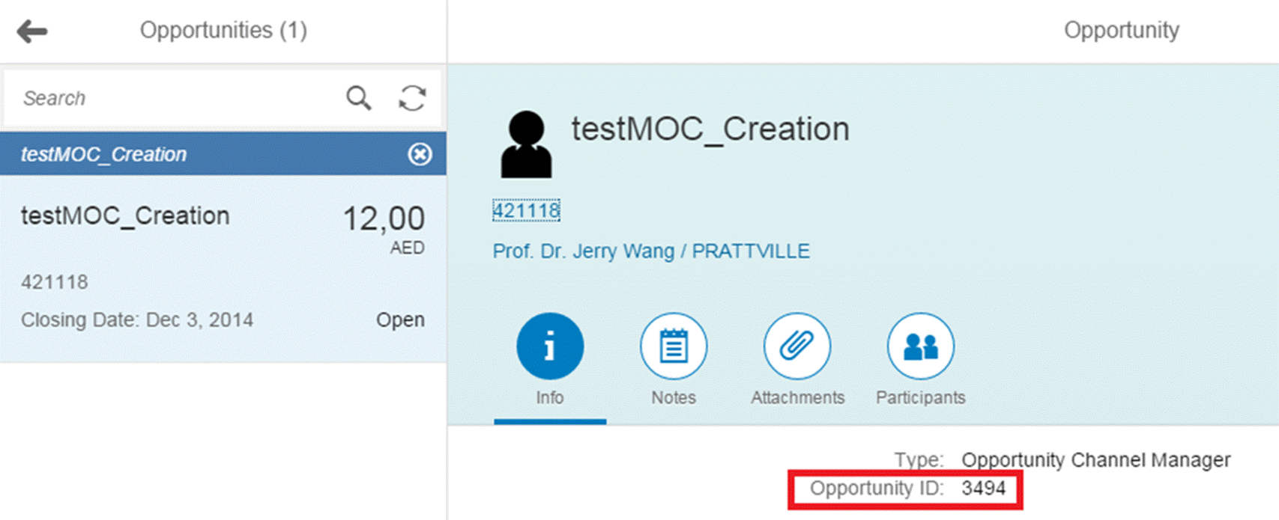Refresh the opportunities list
This screenshot has width=1279, height=520.
[x=412, y=98]
